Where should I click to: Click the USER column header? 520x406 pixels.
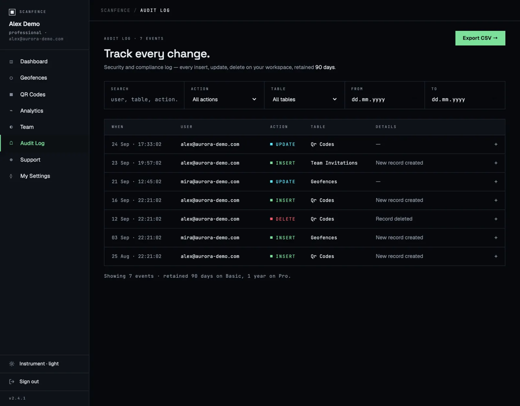point(187,127)
